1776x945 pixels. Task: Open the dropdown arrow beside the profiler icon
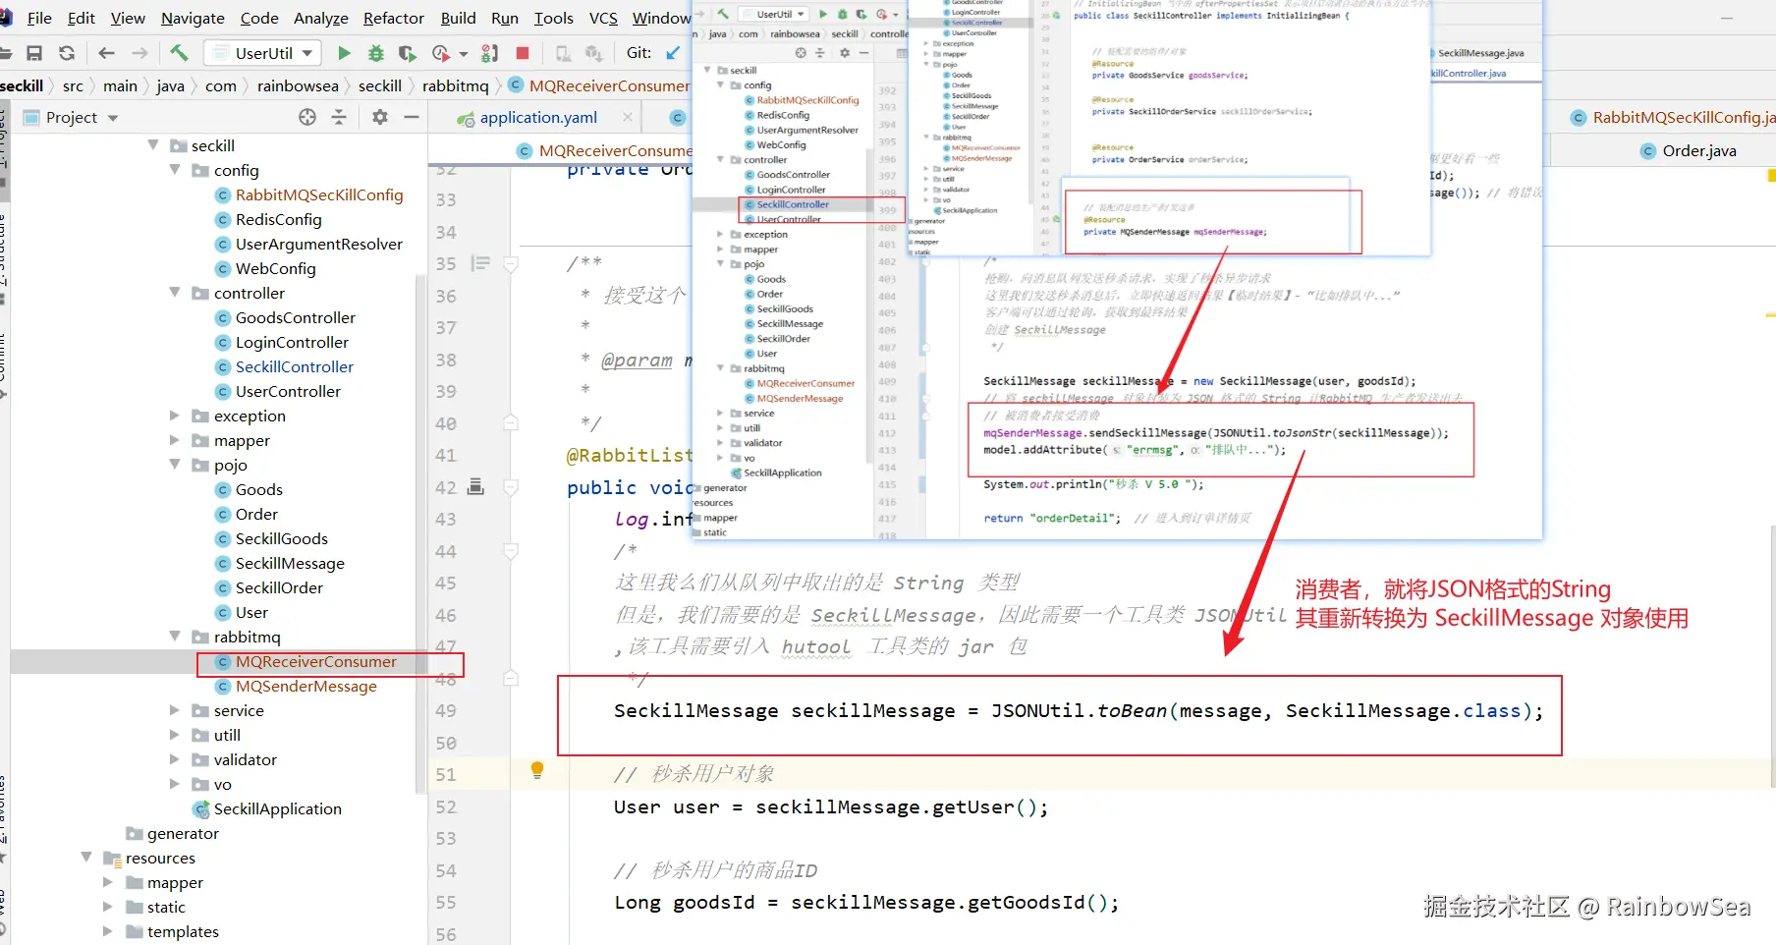[464, 54]
